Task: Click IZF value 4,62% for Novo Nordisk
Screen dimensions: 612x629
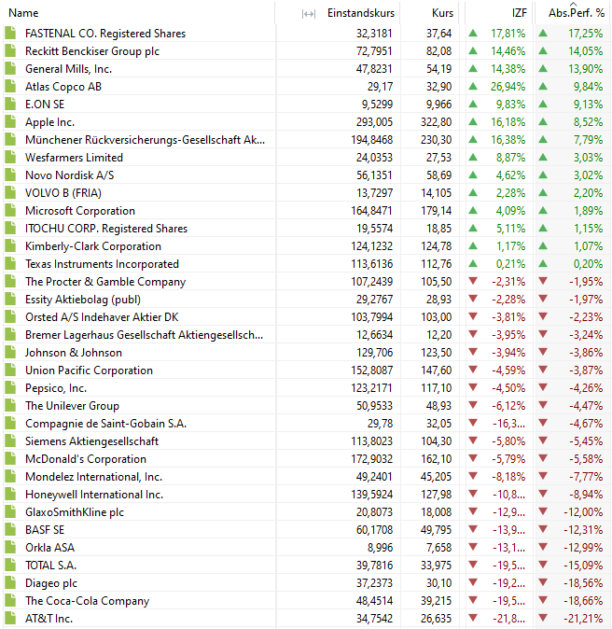Action: [510, 175]
